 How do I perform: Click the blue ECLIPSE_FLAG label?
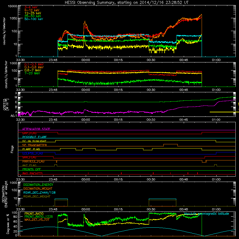pos(33,153)
